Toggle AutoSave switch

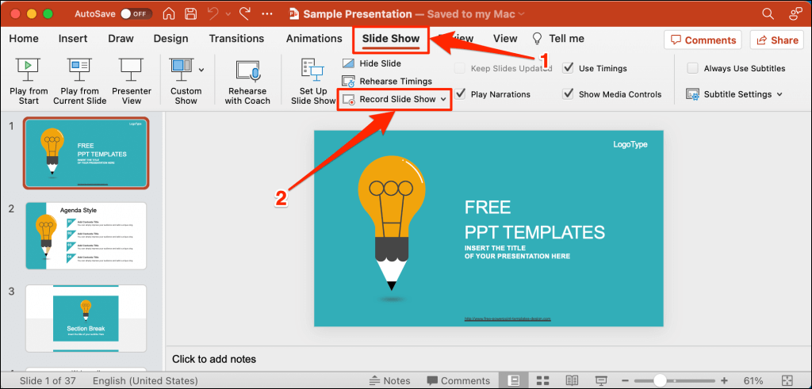coord(136,14)
